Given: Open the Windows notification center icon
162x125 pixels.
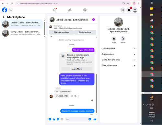Looking at the screenshot, I should pos(152,121).
